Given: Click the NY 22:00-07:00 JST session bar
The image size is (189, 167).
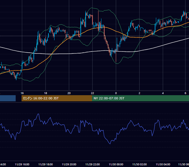Looking at the screenshot, I should pyautogui.click(x=140, y=98).
